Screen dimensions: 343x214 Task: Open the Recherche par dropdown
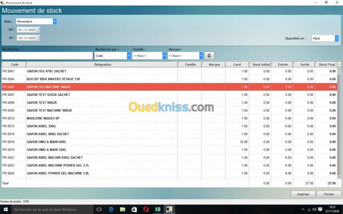click(129, 56)
